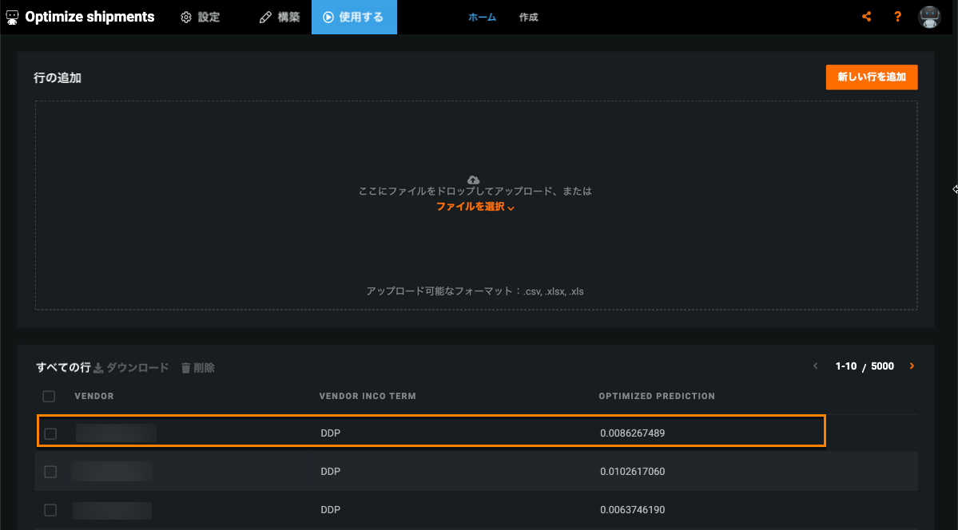Open the 設定 tab
The height and width of the screenshot is (530, 958).
(x=200, y=17)
